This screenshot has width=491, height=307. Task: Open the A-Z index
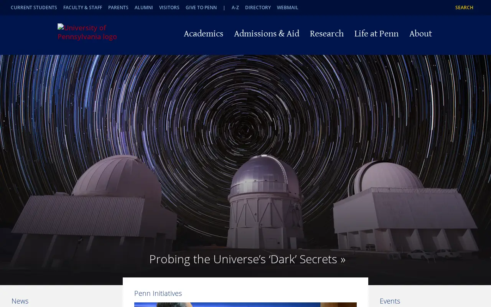pos(235,8)
